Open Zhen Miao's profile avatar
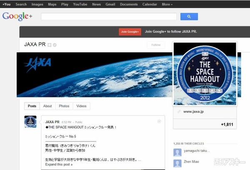This screenshot has height=170, width=250. coord(177,163)
